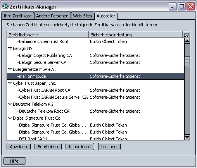197x168 pixels.
Task: Select Baltimore CyberTrust Root certificate
Action: tap(44, 41)
